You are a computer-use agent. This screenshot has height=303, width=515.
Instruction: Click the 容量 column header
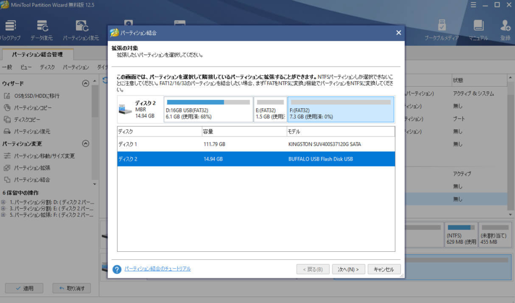244,131
